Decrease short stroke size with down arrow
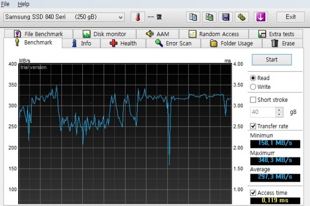310x206 pixels. (x=279, y=114)
